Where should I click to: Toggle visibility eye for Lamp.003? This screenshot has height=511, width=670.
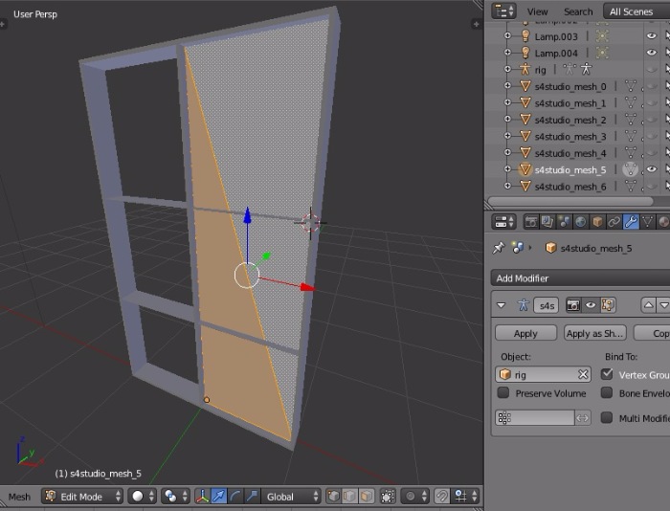click(x=652, y=36)
